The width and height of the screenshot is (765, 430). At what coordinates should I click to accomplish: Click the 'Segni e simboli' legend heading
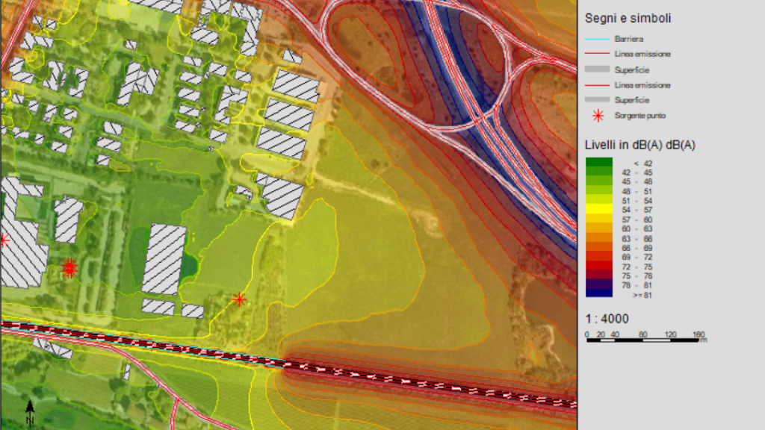tap(628, 18)
